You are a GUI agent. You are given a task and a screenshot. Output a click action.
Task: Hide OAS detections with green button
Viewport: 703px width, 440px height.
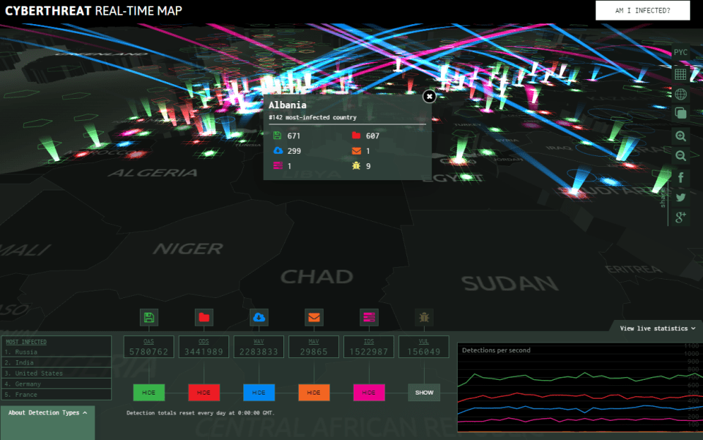click(x=149, y=392)
